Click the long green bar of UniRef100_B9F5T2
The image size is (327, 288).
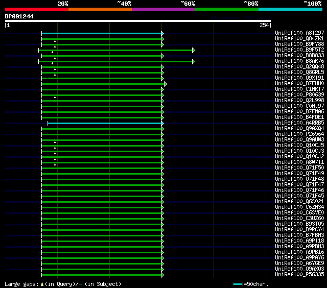[x=115, y=50]
